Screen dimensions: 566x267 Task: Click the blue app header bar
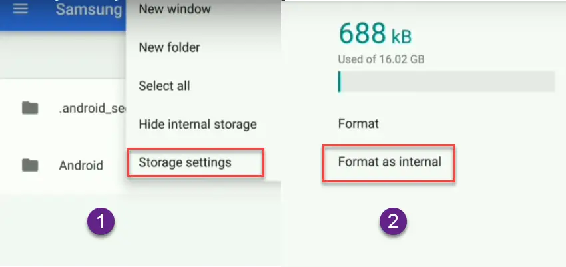[63, 15]
